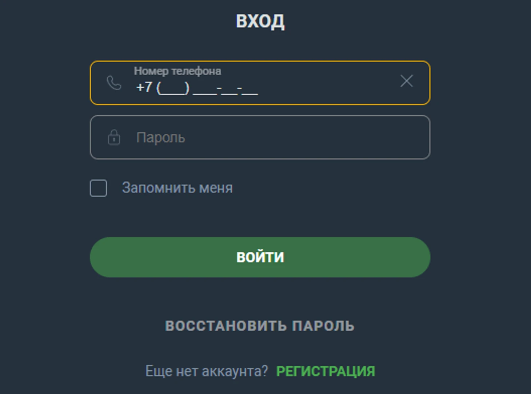Clear phone number with the X icon

click(x=406, y=81)
